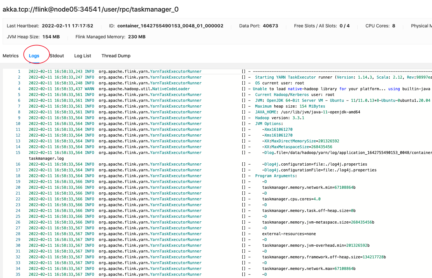Open the Metrics tab
The height and width of the screenshot is (278, 432).
tap(11, 56)
